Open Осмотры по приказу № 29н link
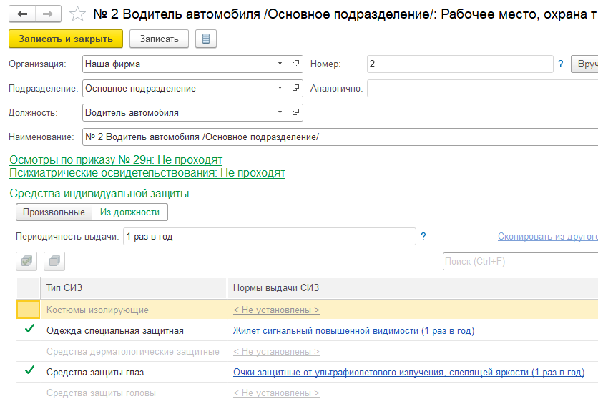This screenshot has height=404, width=598. click(116, 159)
